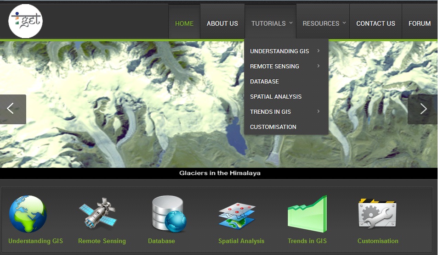Open the About Us page
Screen dimensions: 438x255
pyautogui.click(x=222, y=23)
